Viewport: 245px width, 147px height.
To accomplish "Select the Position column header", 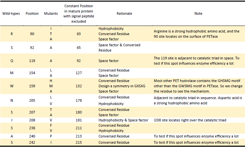I will [x=32, y=14].
